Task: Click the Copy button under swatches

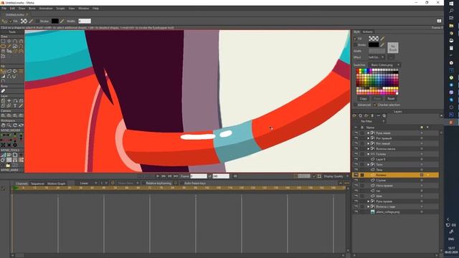Action: 364,99
